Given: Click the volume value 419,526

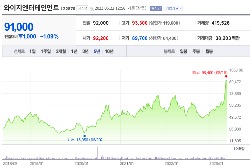Looking at the screenshot, I should pyautogui.click(x=220, y=23).
